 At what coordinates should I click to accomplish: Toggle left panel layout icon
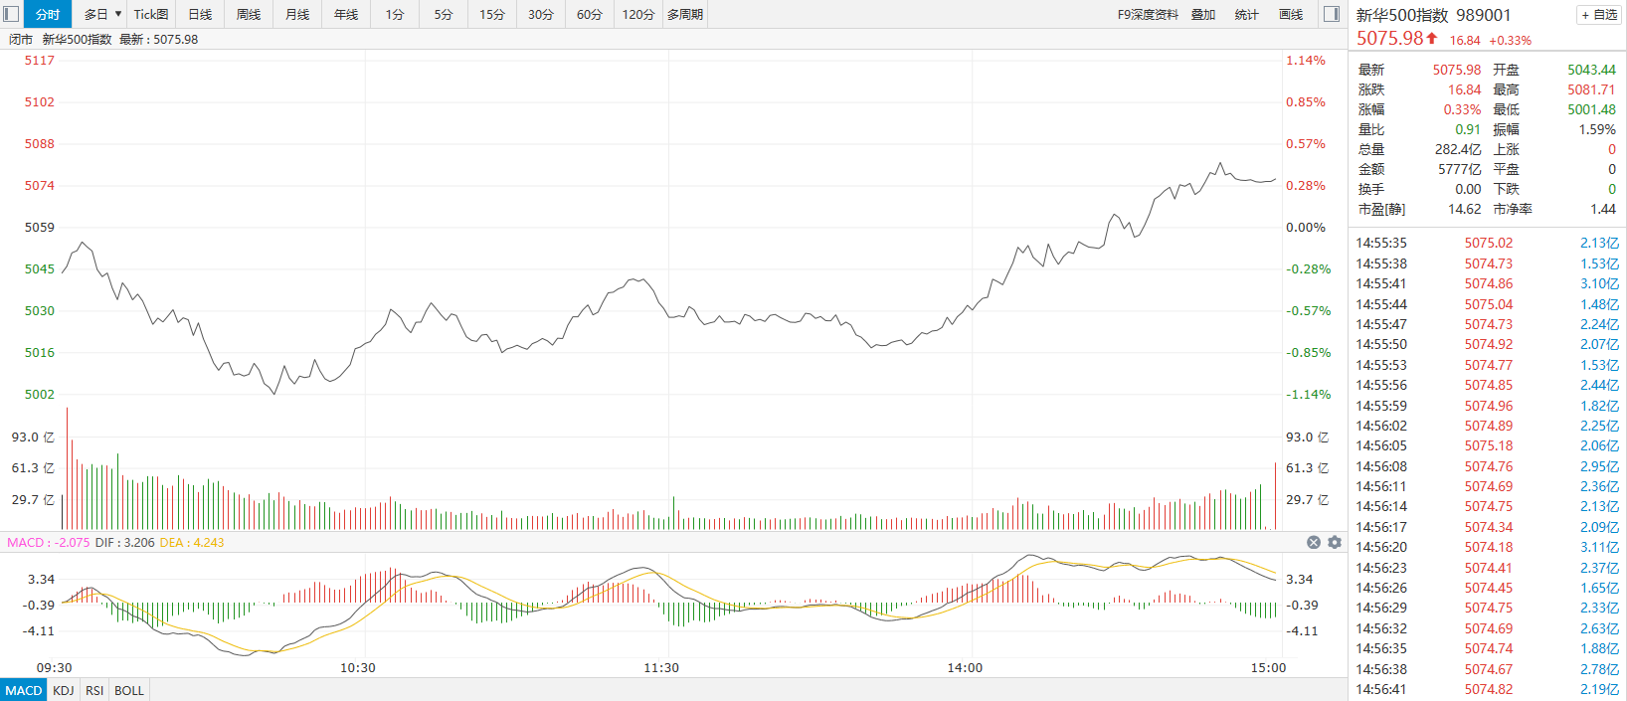[x=11, y=14]
